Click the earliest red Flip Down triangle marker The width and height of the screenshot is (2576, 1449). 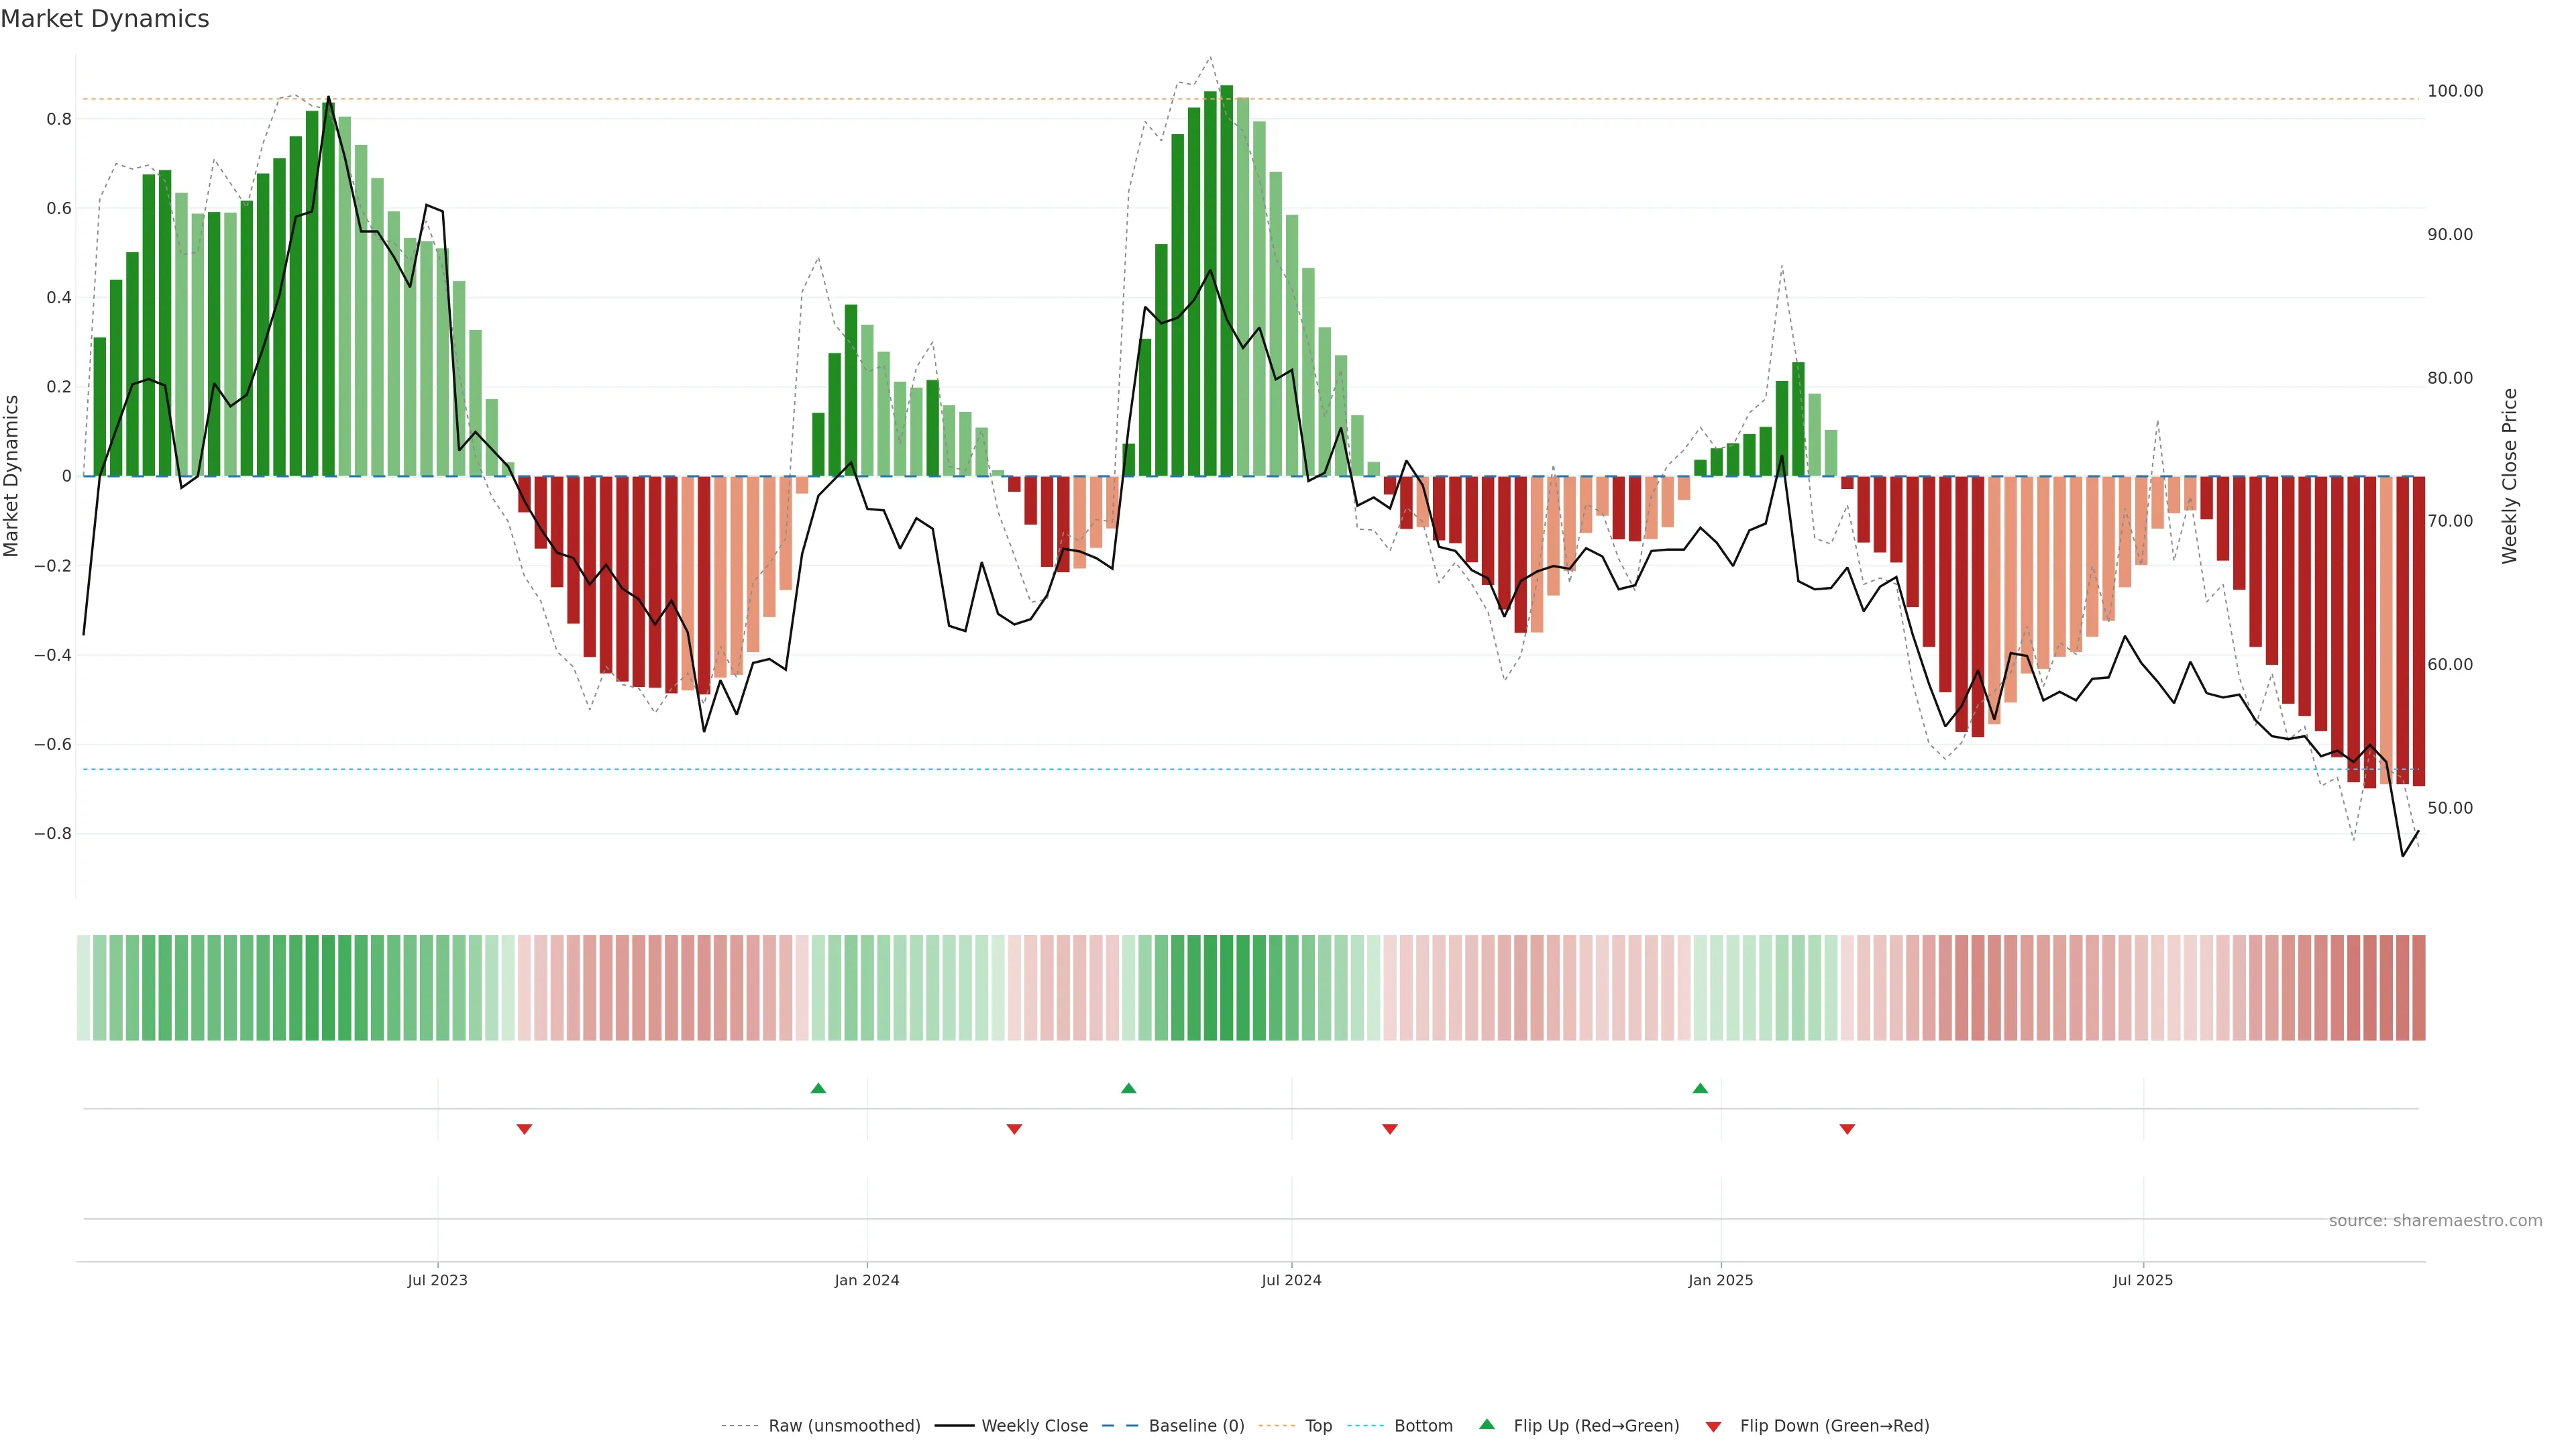[x=524, y=1129]
